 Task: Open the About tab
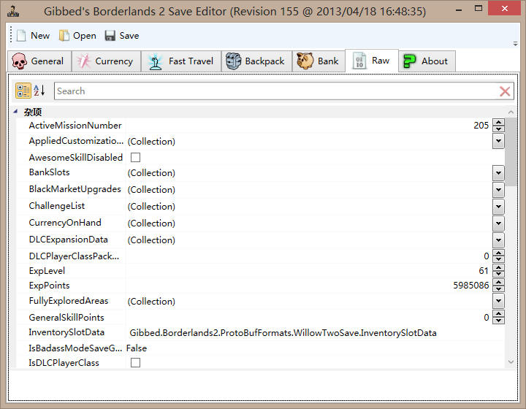point(427,61)
